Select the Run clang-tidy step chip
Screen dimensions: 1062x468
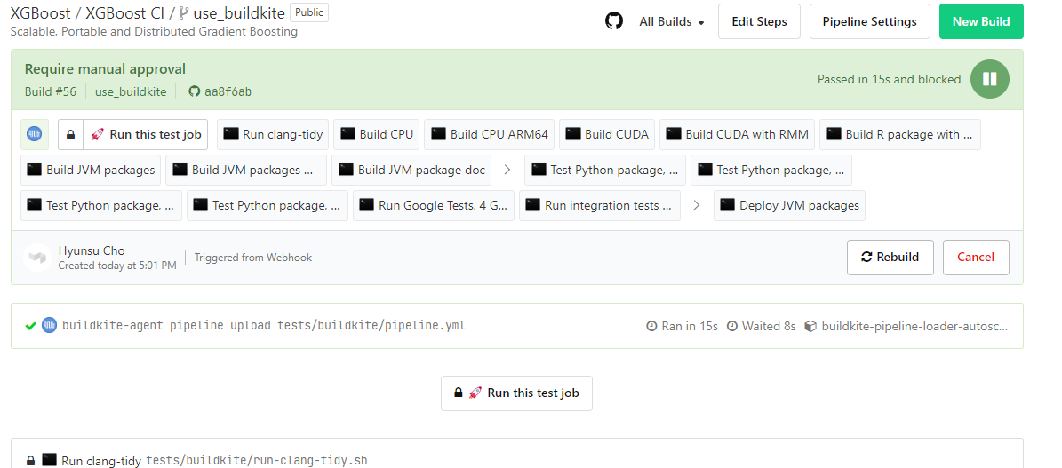pyautogui.click(x=273, y=135)
